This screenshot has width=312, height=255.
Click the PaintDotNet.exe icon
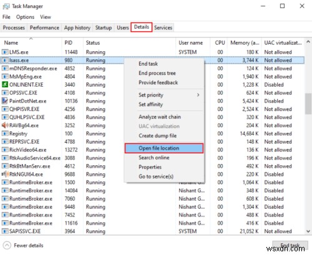(5, 101)
